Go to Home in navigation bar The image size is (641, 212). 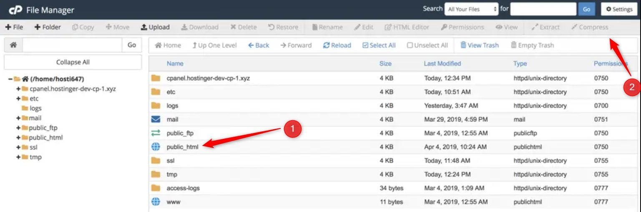[x=168, y=45]
